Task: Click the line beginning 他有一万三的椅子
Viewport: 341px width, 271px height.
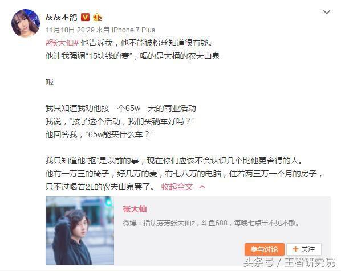Action: click(x=184, y=174)
